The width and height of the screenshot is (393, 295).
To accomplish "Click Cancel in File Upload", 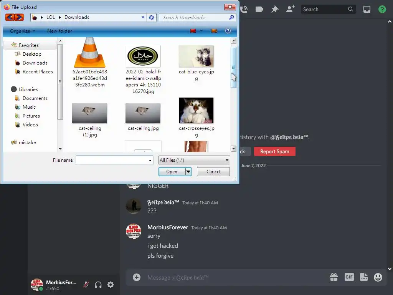I will point(213,172).
